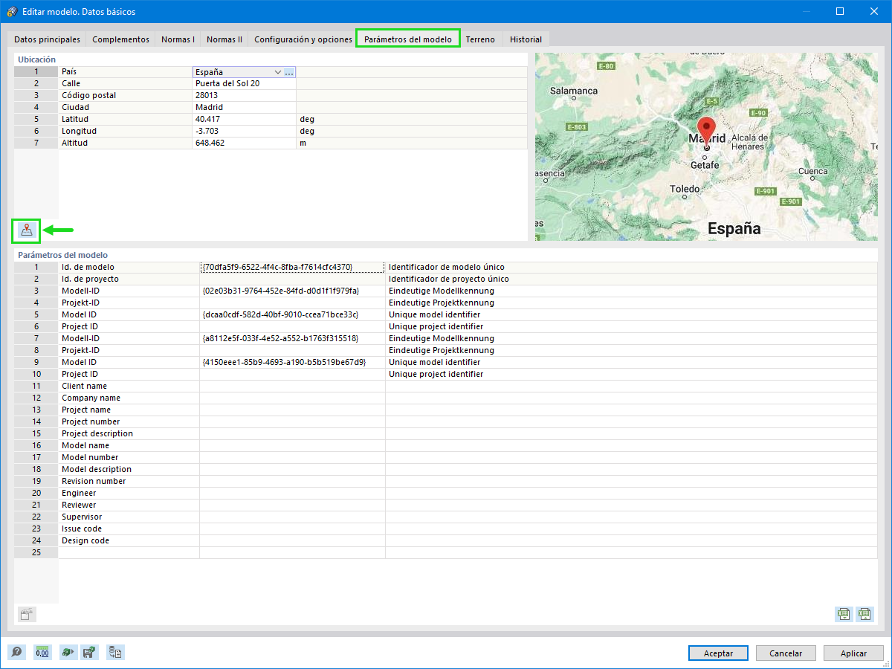892x669 pixels.
Task: Click the Ciudad cell Madrid
Action: coord(244,107)
